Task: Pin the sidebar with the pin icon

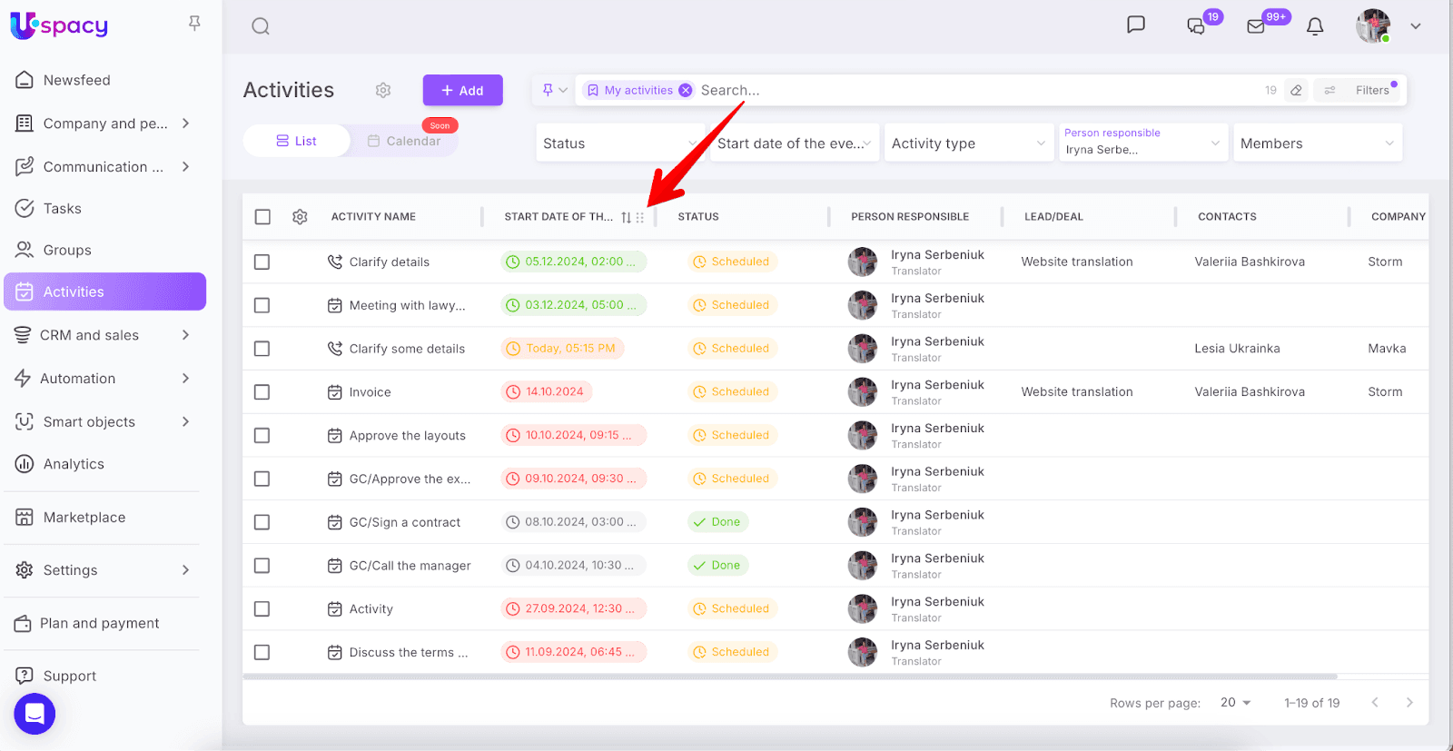Action: [x=194, y=24]
